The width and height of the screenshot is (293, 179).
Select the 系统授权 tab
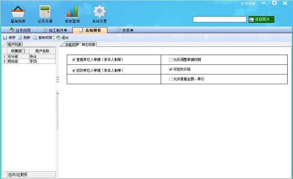pos(90,30)
